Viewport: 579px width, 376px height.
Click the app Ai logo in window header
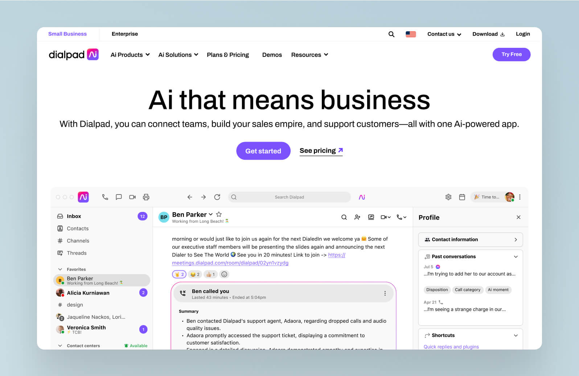coord(83,197)
